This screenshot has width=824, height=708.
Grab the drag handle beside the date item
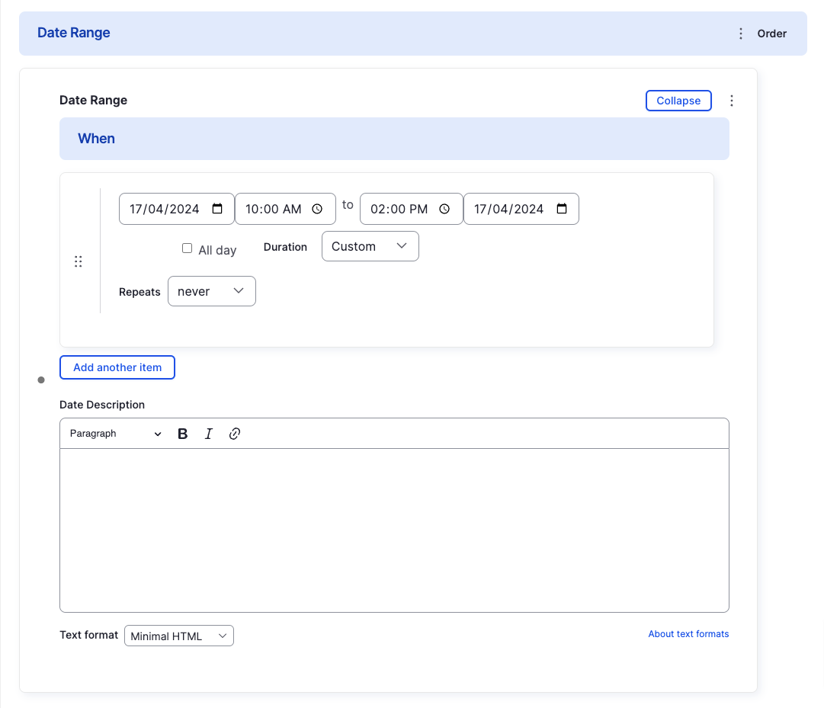tap(79, 261)
